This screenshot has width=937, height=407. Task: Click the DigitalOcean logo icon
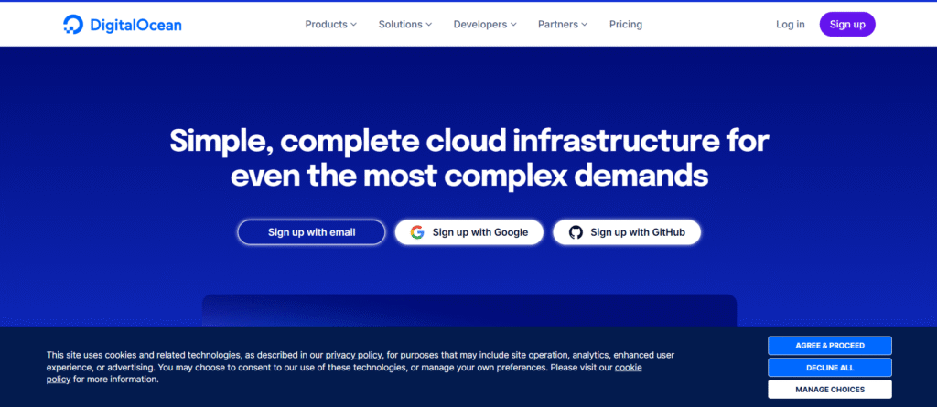74,25
